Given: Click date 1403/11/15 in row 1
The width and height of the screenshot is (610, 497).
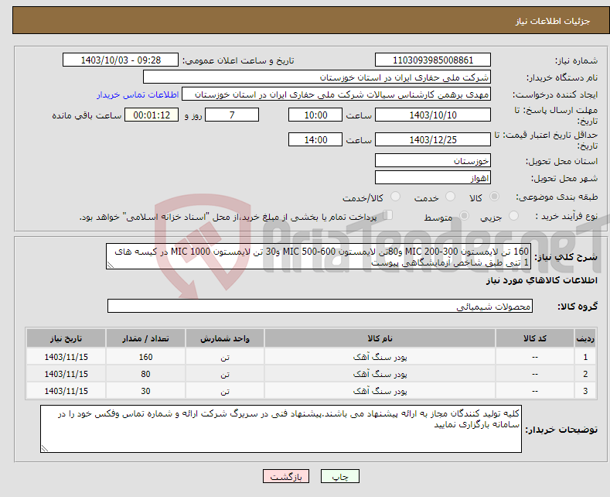Looking at the screenshot, I should pyautogui.click(x=66, y=357).
